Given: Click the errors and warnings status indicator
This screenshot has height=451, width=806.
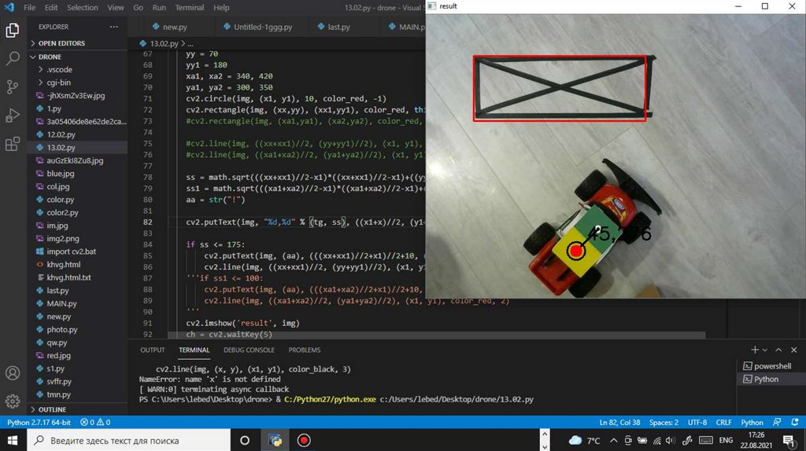Looking at the screenshot, I should (95, 422).
